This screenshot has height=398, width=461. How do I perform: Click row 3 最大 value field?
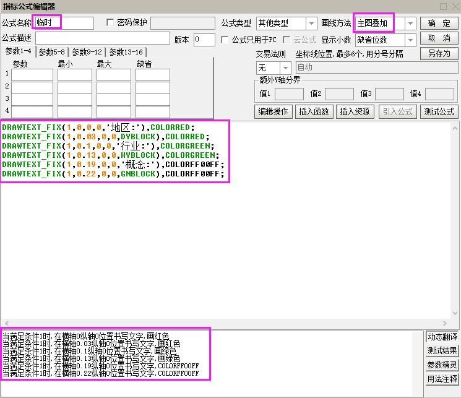(x=114, y=100)
